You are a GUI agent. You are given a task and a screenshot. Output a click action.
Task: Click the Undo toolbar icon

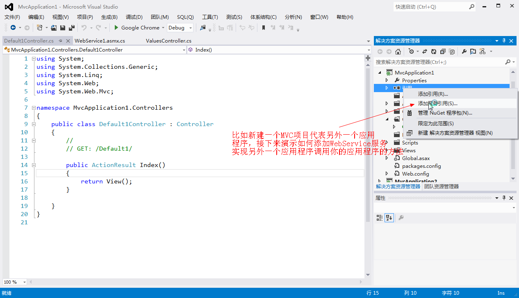pos(84,28)
